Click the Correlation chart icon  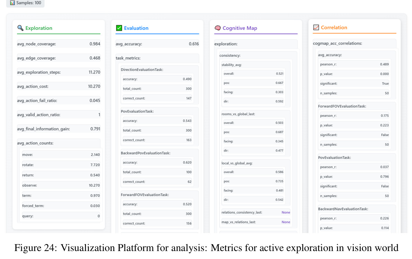click(316, 27)
